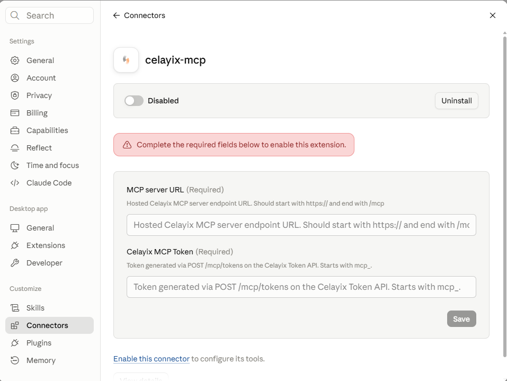Screen dimensions: 507x381
Task: Go to the Plugins section
Action: pyautogui.click(x=49, y=343)
